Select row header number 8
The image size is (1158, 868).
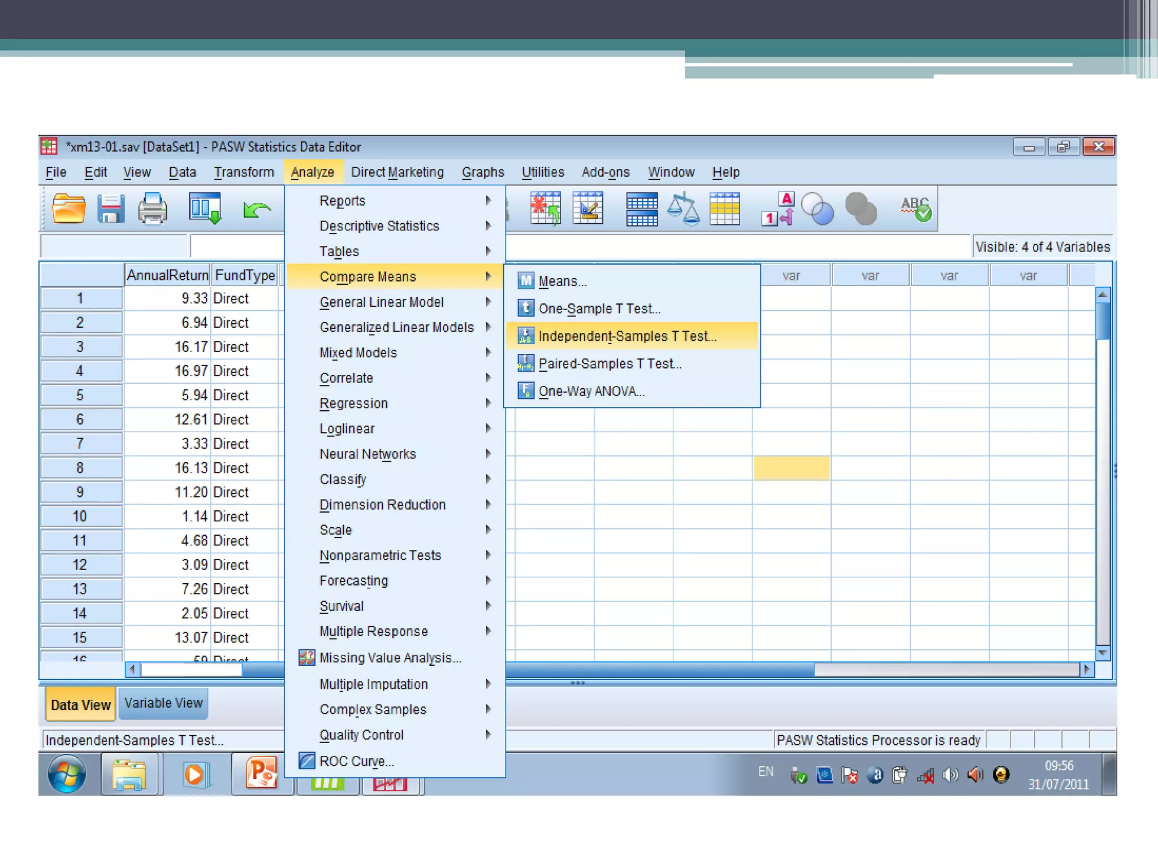pos(80,468)
